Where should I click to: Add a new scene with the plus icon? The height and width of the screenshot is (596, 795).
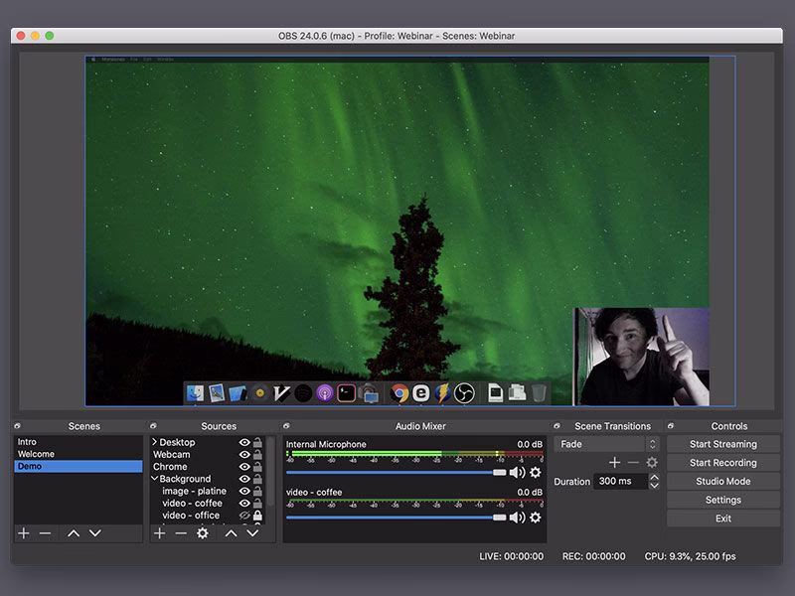[x=24, y=533]
